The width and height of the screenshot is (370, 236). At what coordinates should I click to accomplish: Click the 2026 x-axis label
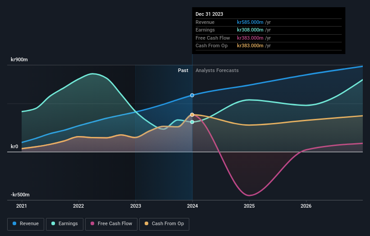pos(306,206)
